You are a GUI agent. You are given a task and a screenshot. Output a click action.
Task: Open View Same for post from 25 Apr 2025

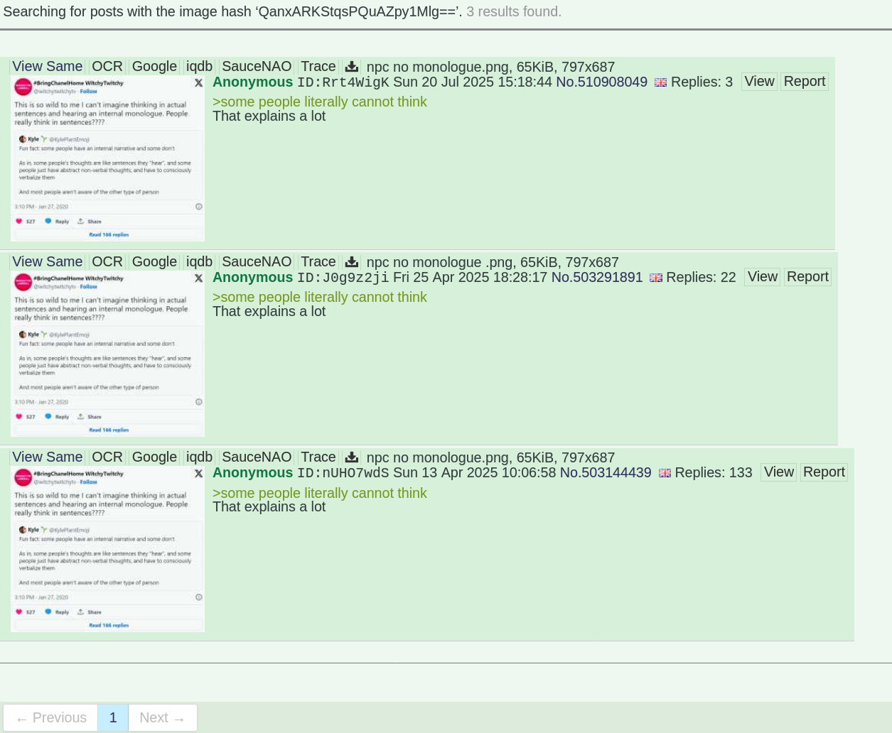pos(48,261)
